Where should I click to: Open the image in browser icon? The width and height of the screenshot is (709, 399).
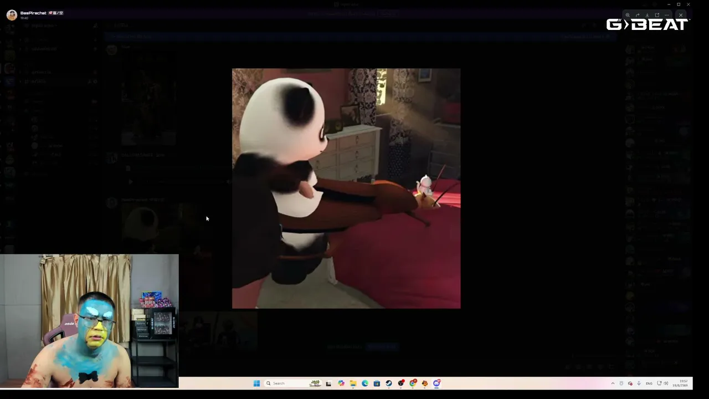coord(657,16)
